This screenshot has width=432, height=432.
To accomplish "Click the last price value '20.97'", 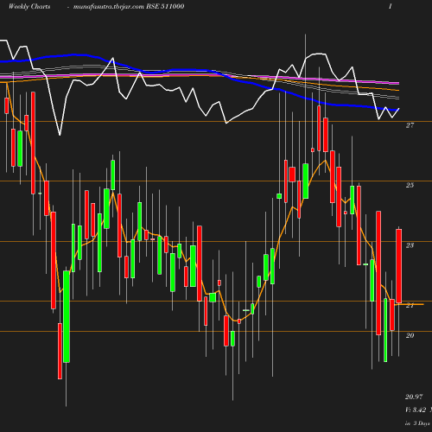I will click(414, 397).
